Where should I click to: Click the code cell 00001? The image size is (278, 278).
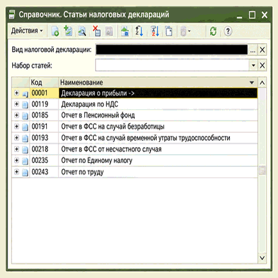coord(44,93)
